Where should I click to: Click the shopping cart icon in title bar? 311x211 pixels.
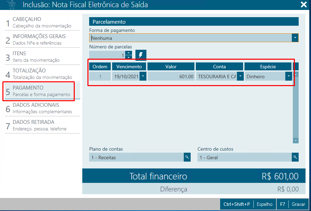pyautogui.click(x=11, y=4)
